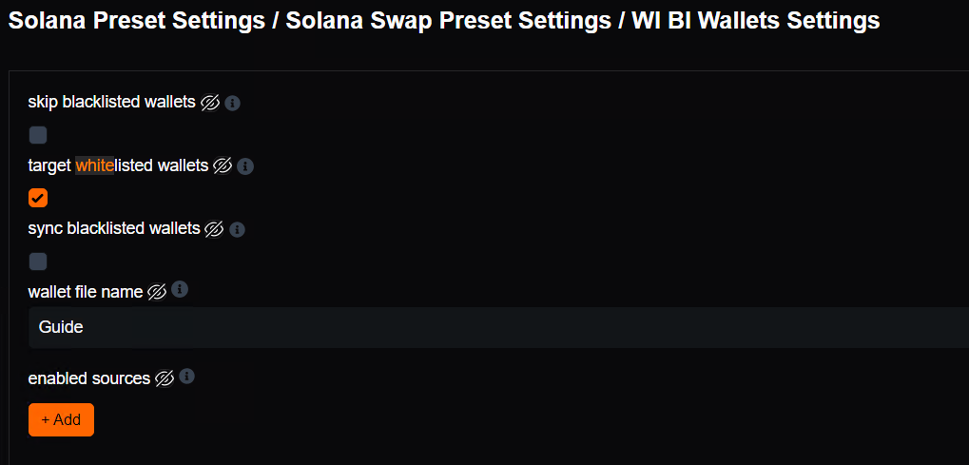The width and height of the screenshot is (969, 465).
Task: Open Solana Swap Preset Settings breadcrumb
Action: [446, 20]
